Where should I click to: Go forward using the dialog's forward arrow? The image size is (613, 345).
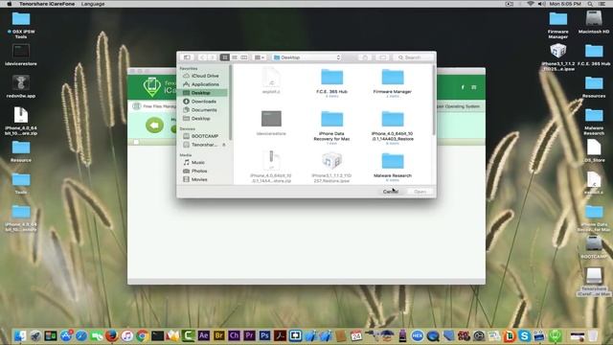click(212, 57)
